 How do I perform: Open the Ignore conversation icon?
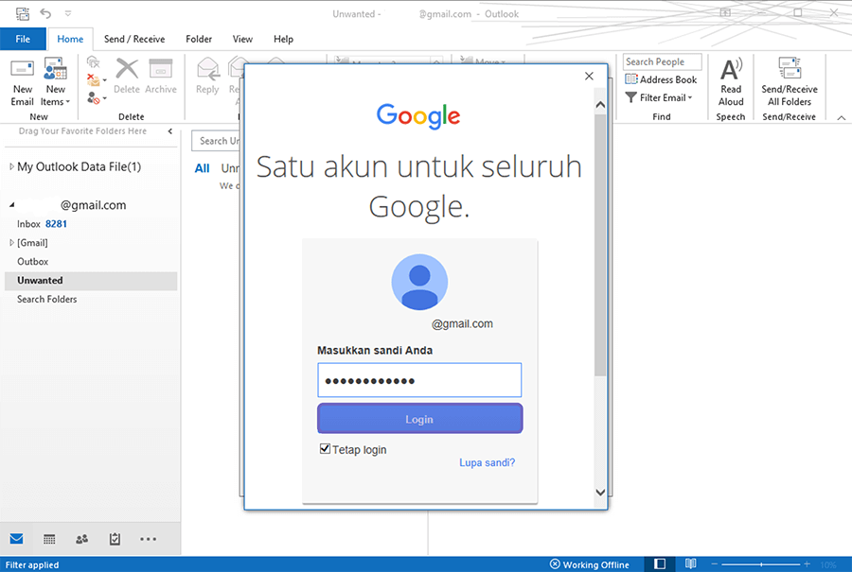coord(94,61)
